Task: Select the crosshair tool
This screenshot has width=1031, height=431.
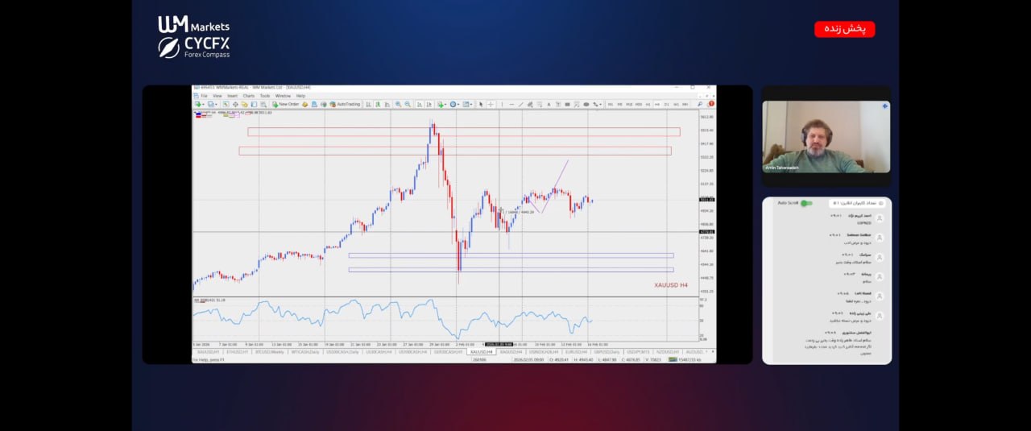Action: pos(491,104)
